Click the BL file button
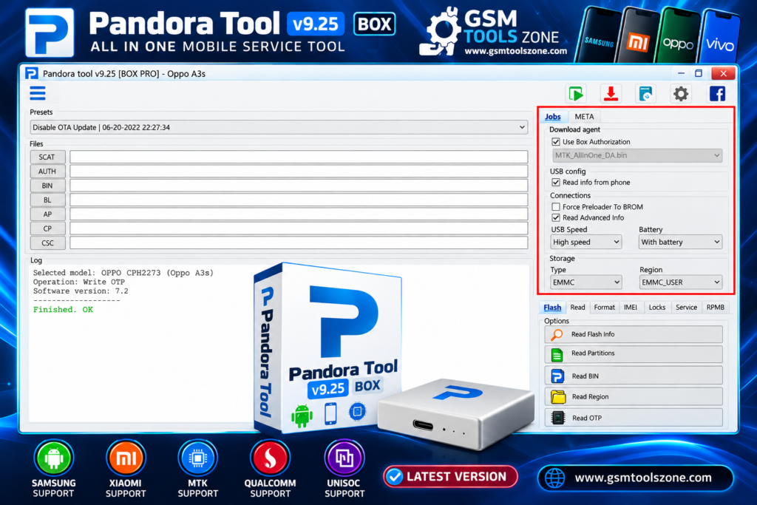Image resolution: width=757 pixels, height=505 pixels. pyautogui.click(x=47, y=200)
